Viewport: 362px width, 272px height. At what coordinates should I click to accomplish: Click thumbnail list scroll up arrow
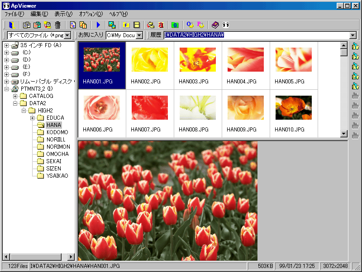pyautogui.click(x=344, y=45)
